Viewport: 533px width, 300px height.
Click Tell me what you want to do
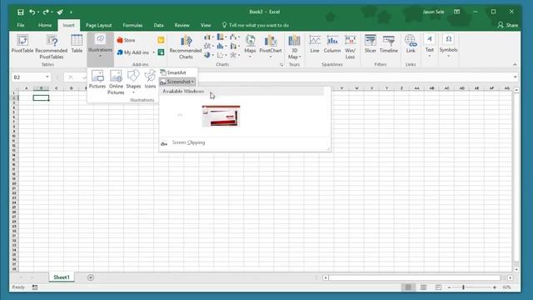[256, 25]
